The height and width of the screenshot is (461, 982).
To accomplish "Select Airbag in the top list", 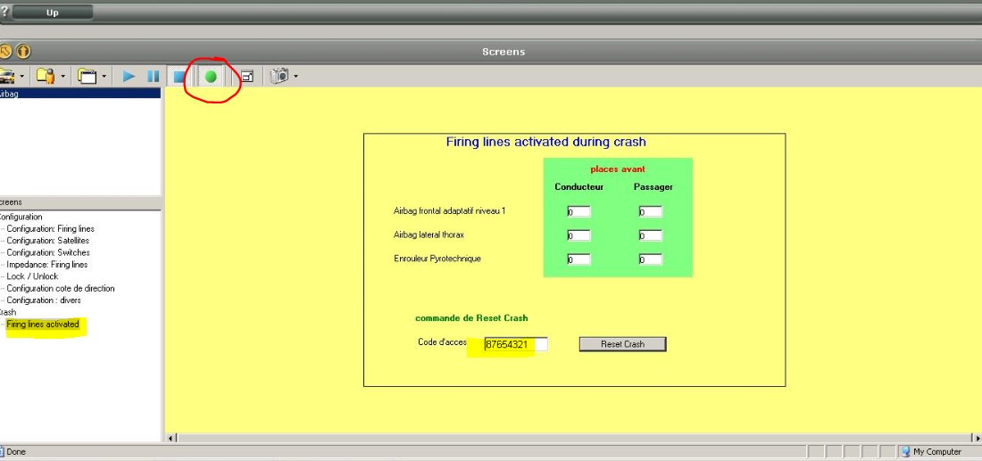I will tap(80, 93).
